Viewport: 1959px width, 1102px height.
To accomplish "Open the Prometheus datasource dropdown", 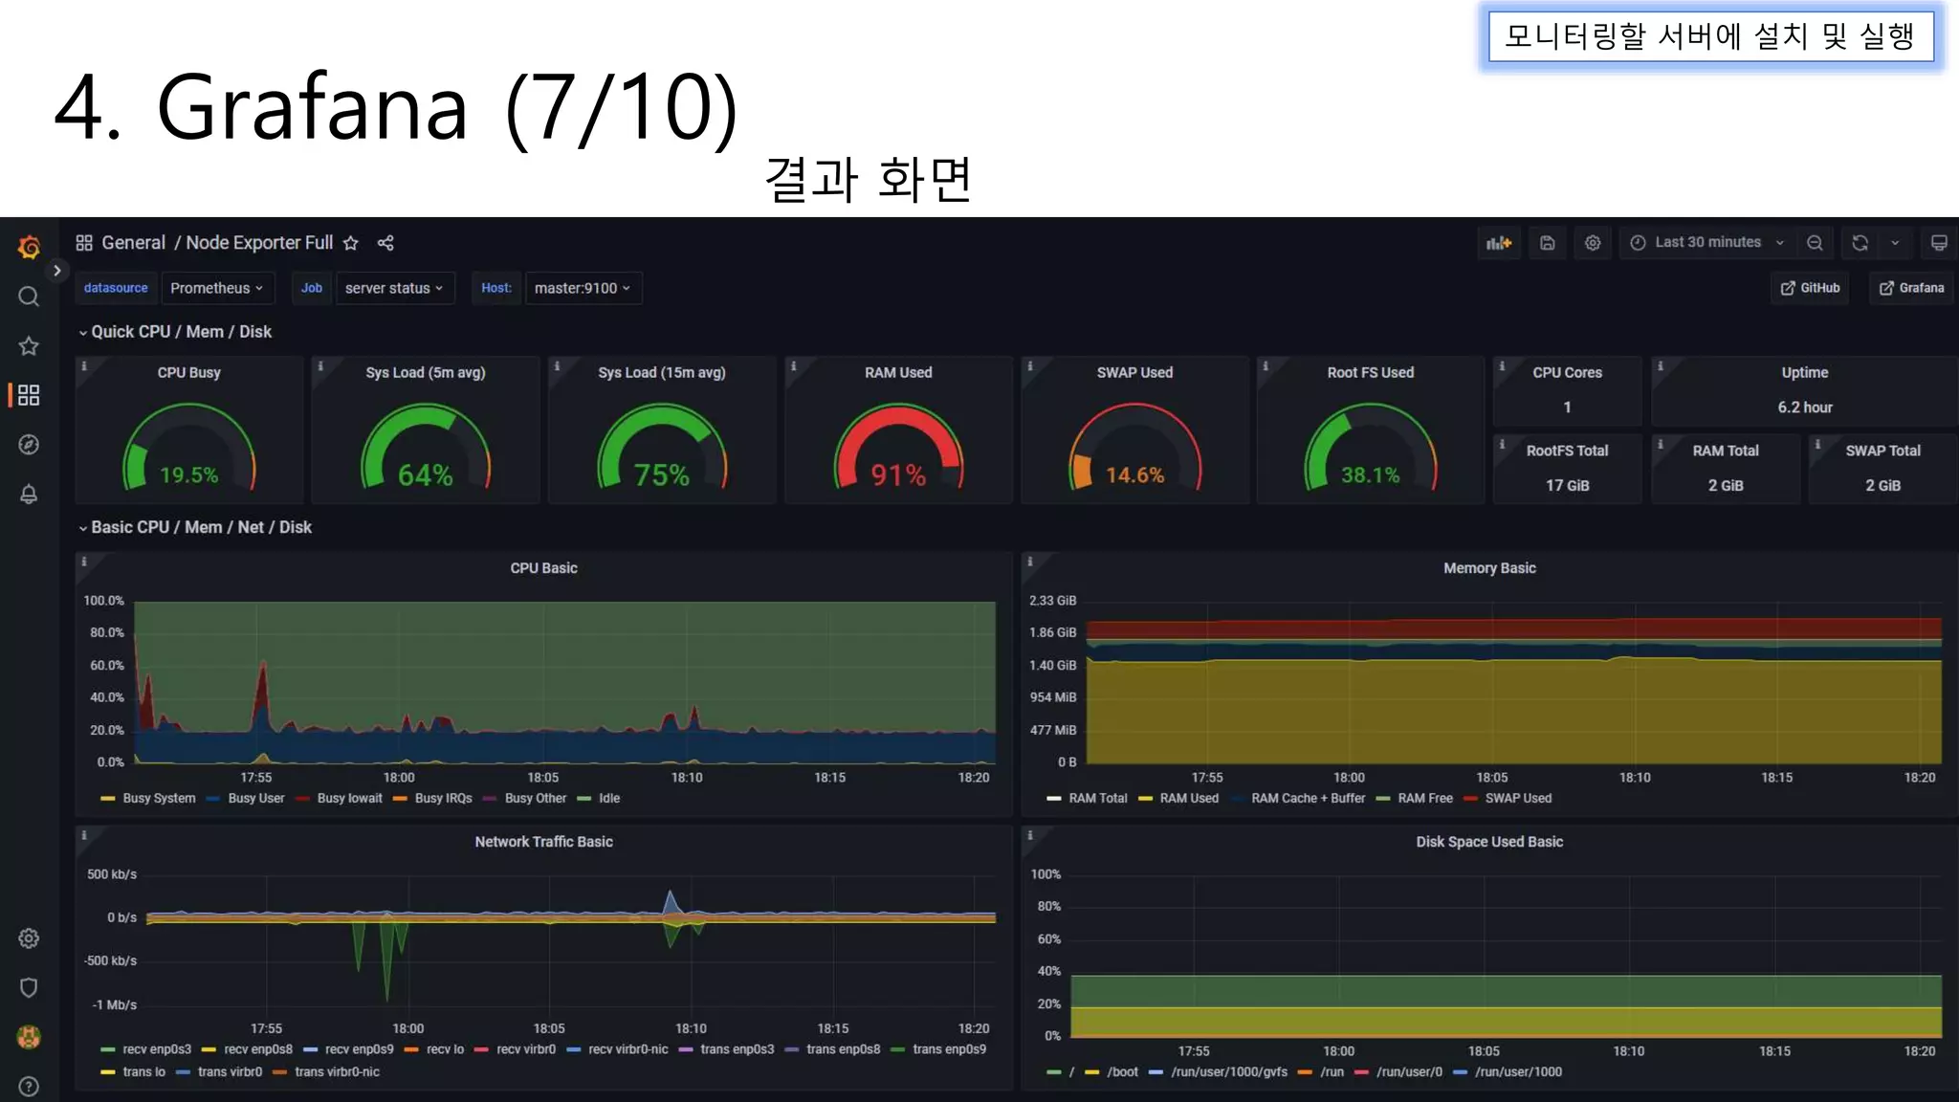I will click(x=216, y=288).
